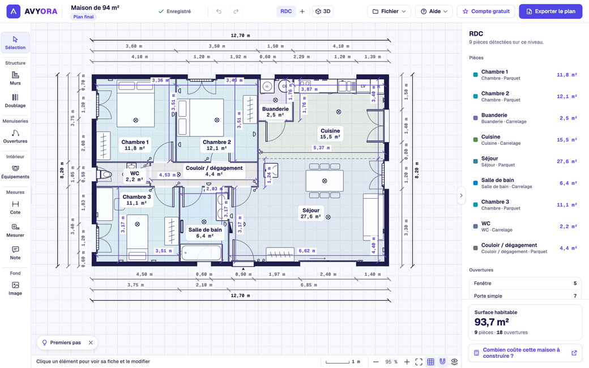589x368 pixels.
Task: Click the Surface habitable 93,7 m² card
Action: pos(525,322)
